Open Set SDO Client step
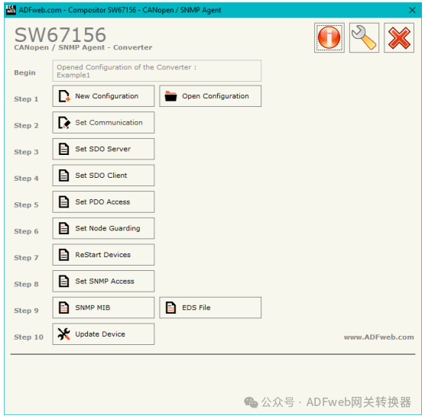Image resolution: width=425 pixels, height=419 pixels. 103,176
